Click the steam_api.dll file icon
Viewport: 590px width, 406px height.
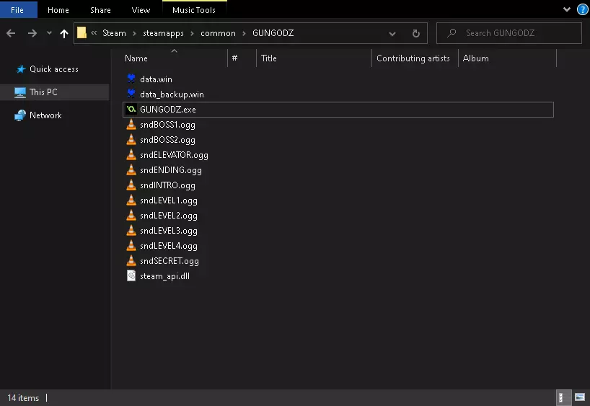point(131,275)
